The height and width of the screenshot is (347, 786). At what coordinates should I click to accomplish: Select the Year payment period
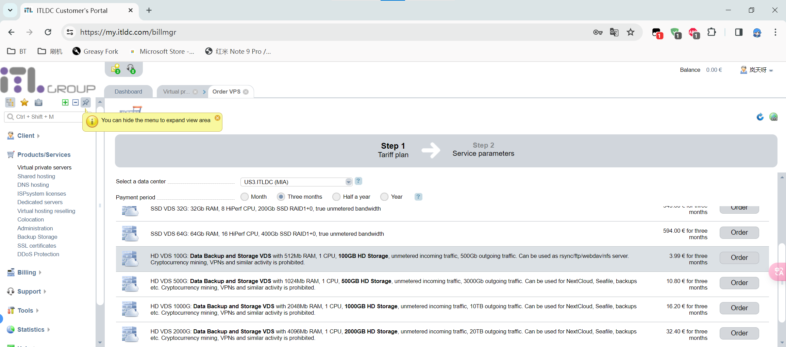coord(384,197)
